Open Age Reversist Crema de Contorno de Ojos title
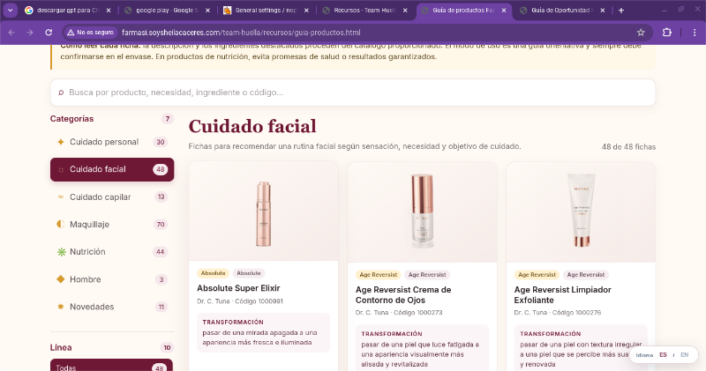The image size is (706, 371). (x=403, y=295)
